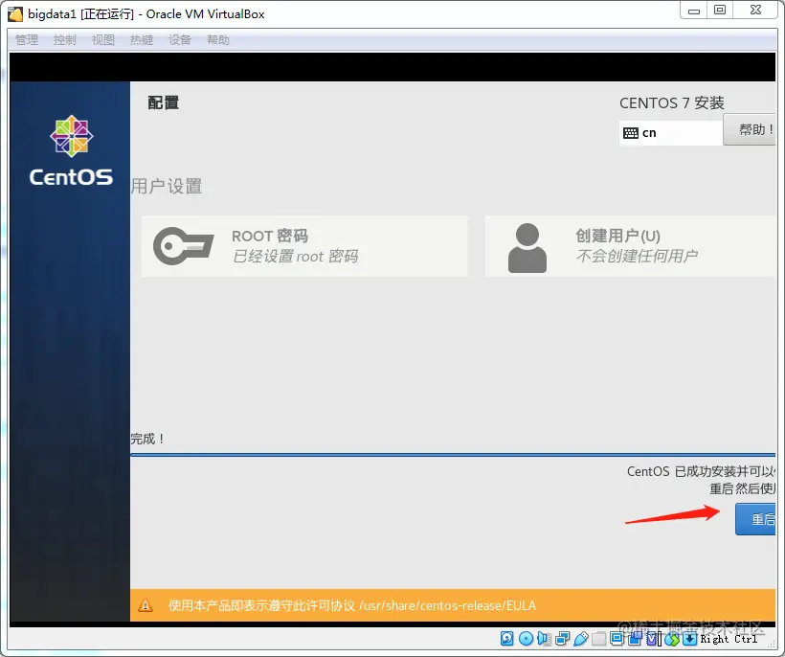Image resolution: width=785 pixels, height=657 pixels.
Task: Click the root password key icon
Action: (184, 245)
